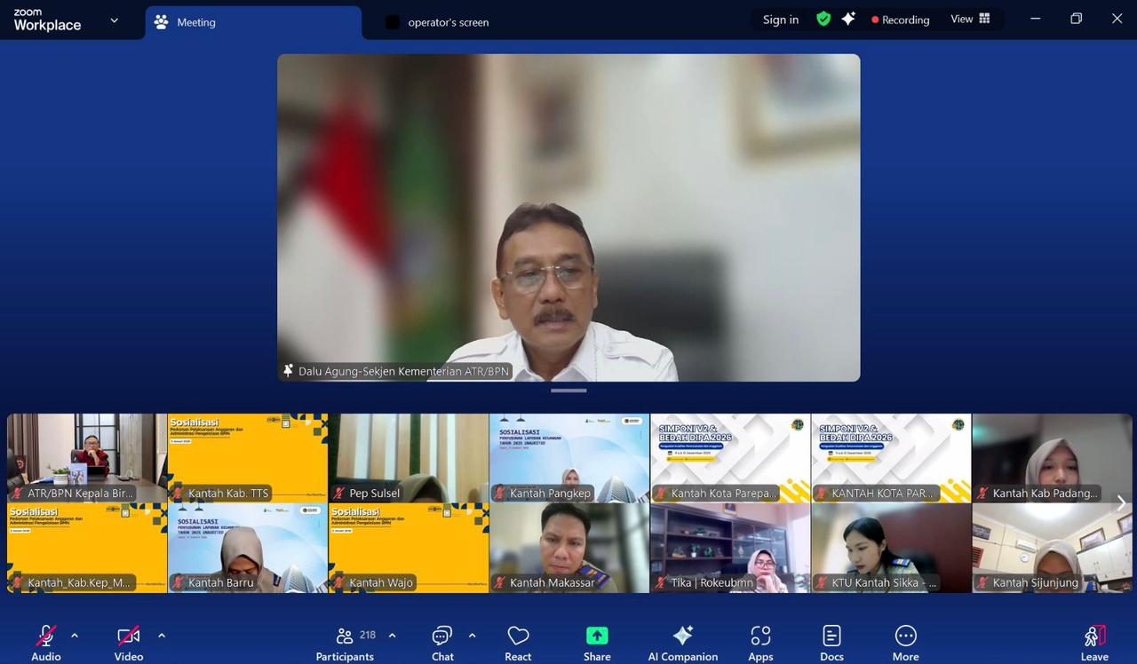This screenshot has height=664, width=1137.
Task: Expand the audio settings arrow
Action: pos(75,636)
